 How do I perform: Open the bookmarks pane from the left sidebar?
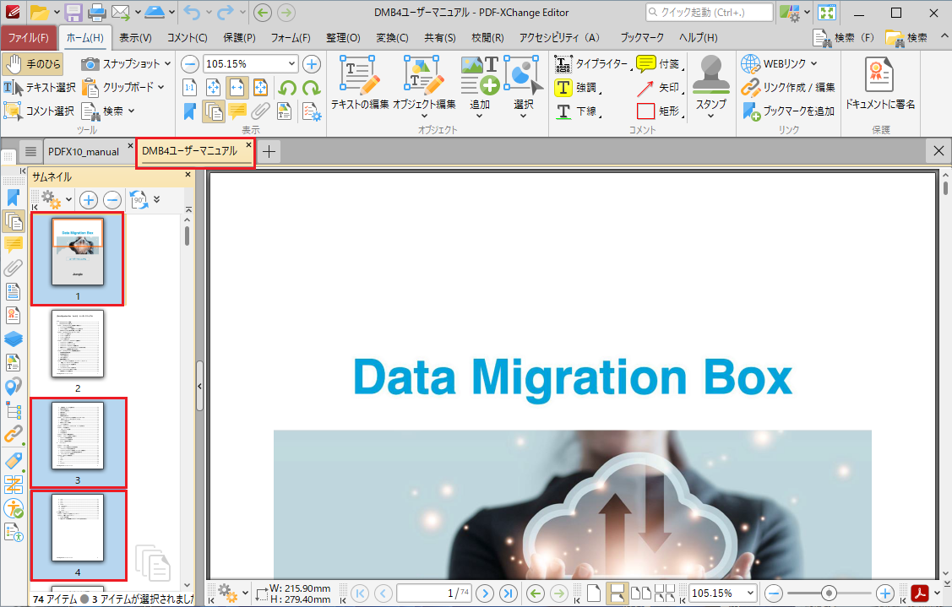[14, 198]
